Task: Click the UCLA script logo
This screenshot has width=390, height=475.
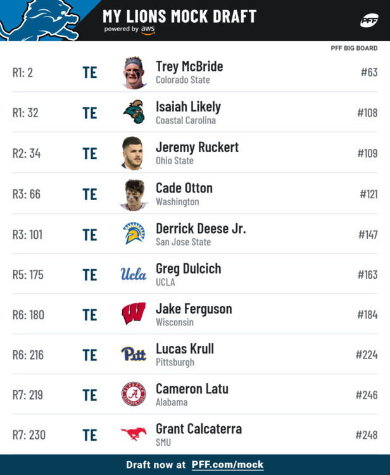Action: (134, 274)
